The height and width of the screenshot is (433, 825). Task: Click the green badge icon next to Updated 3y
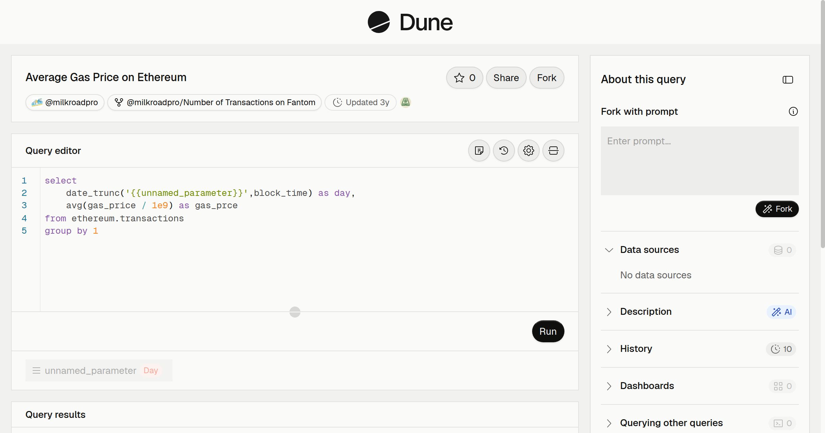click(406, 102)
